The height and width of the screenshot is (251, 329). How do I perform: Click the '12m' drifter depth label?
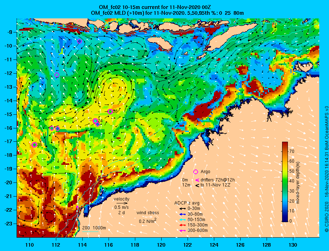click(x=186, y=185)
